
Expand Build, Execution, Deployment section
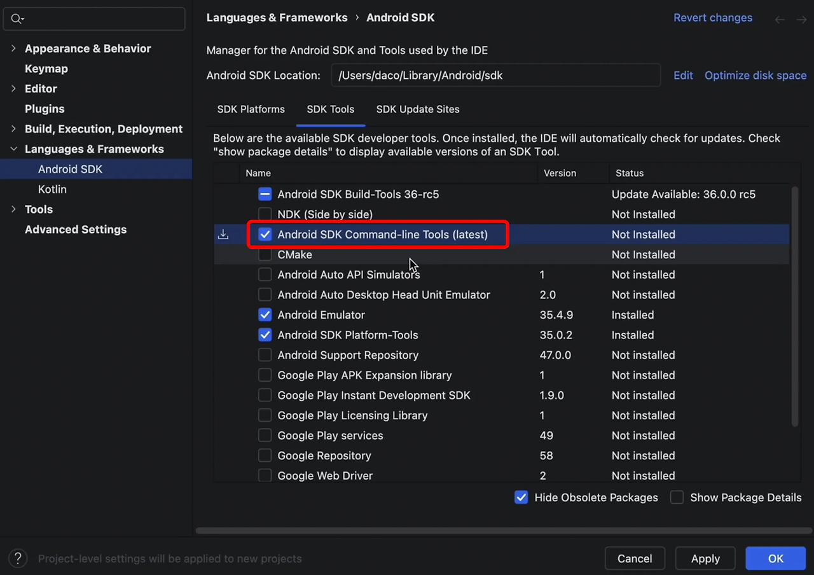tap(13, 128)
